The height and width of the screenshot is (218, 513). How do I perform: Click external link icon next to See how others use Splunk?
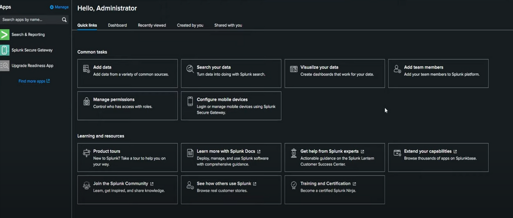point(255,184)
